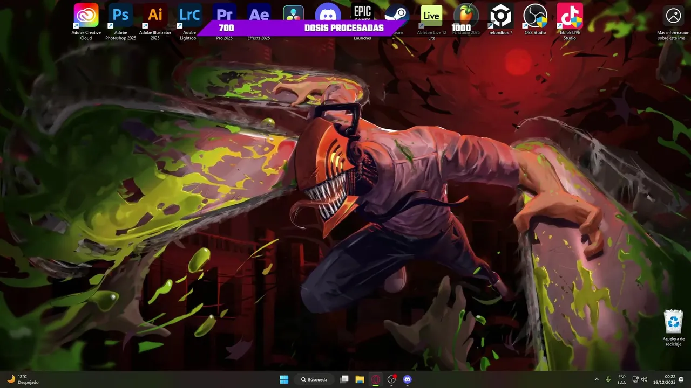Select the OBS Studio desktop shortcut
The image size is (691, 388).
[x=536, y=19]
